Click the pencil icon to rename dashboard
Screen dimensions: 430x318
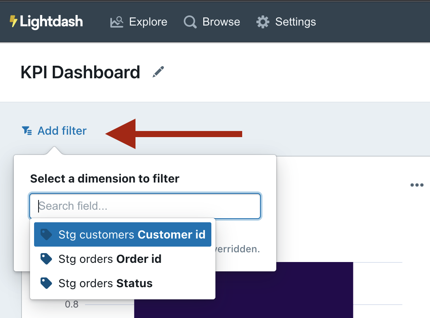click(x=158, y=73)
